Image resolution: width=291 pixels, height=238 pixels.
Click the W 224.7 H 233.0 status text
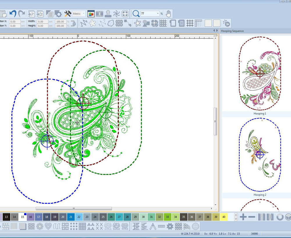[x=190, y=234]
